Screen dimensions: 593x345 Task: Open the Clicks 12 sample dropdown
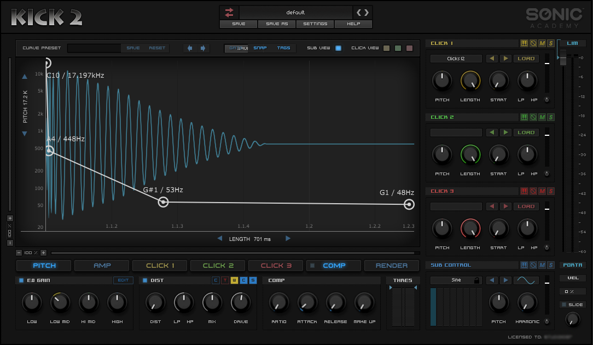[456, 59]
